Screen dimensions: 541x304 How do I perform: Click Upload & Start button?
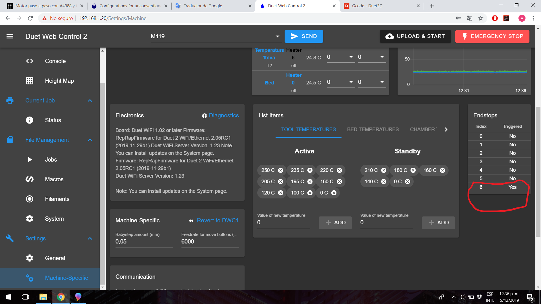click(x=415, y=36)
